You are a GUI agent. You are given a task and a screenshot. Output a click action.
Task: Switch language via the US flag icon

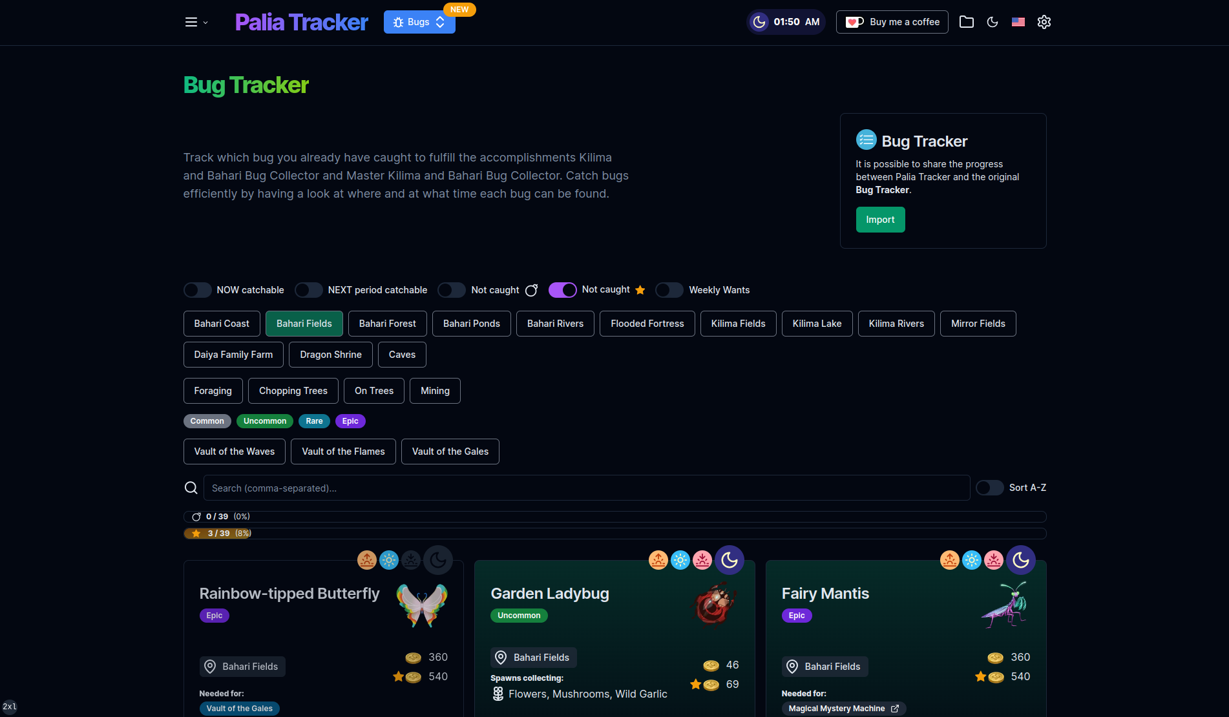(1018, 21)
